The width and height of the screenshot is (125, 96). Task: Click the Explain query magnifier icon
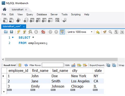coord(30,32)
